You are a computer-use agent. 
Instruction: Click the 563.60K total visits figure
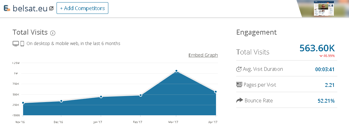[317, 48]
